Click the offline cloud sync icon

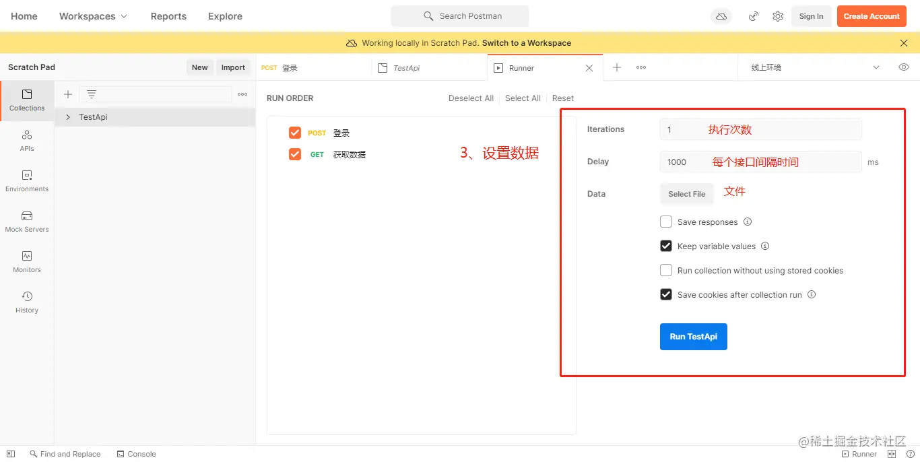[x=721, y=16]
